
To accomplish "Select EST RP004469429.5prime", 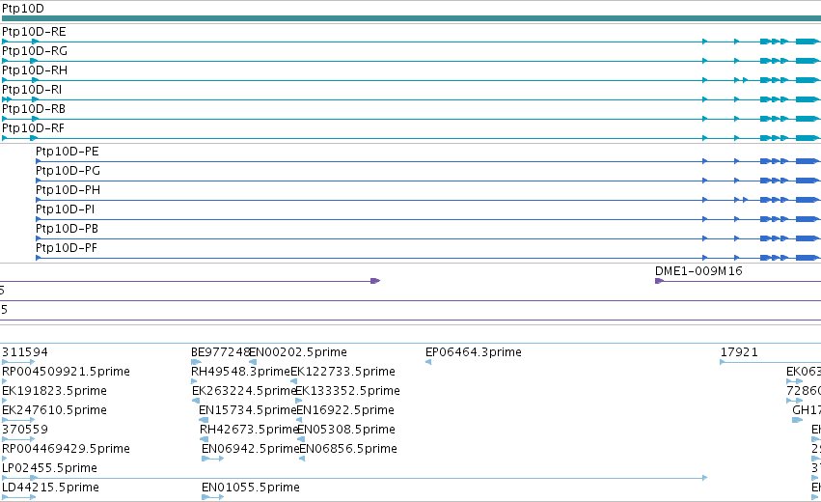I will click(66, 449).
